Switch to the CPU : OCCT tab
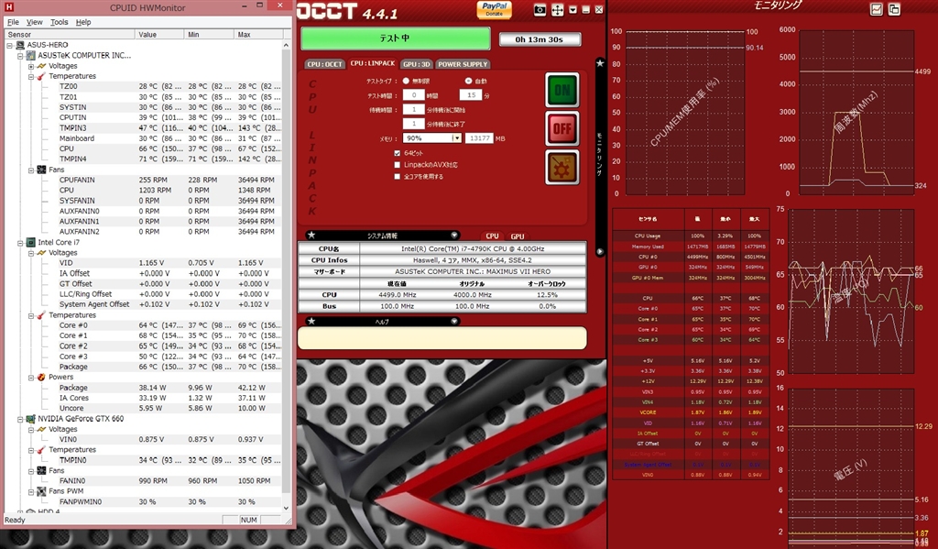The image size is (938, 549). pyautogui.click(x=325, y=64)
